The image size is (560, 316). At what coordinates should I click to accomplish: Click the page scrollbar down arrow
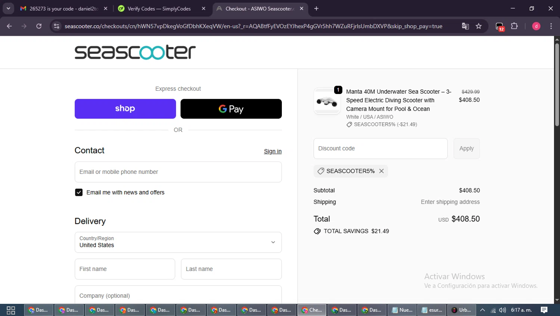tap(557, 300)
